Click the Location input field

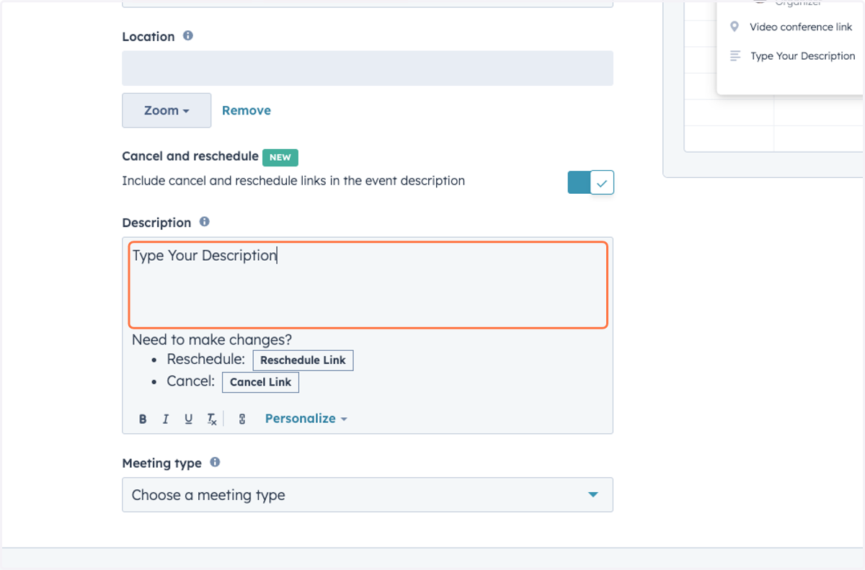[368, 68]
